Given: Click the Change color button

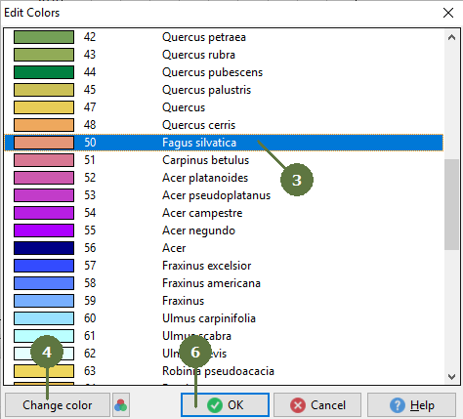Looking at the screenshot, I should tap(58, 405).
